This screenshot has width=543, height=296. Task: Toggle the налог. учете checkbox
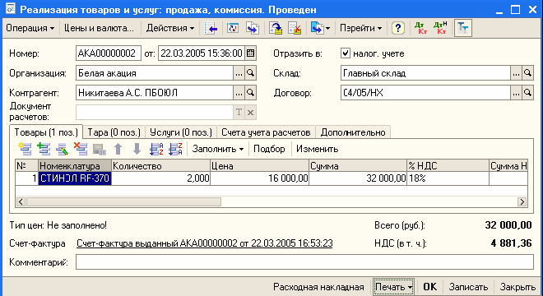click(x=346, y=53)
